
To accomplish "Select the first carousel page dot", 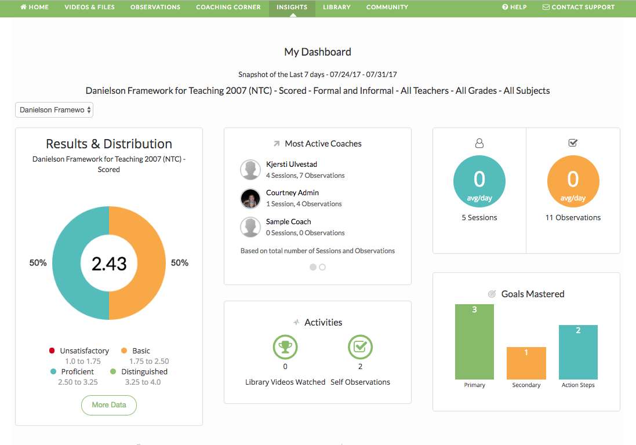I will 313,267.
